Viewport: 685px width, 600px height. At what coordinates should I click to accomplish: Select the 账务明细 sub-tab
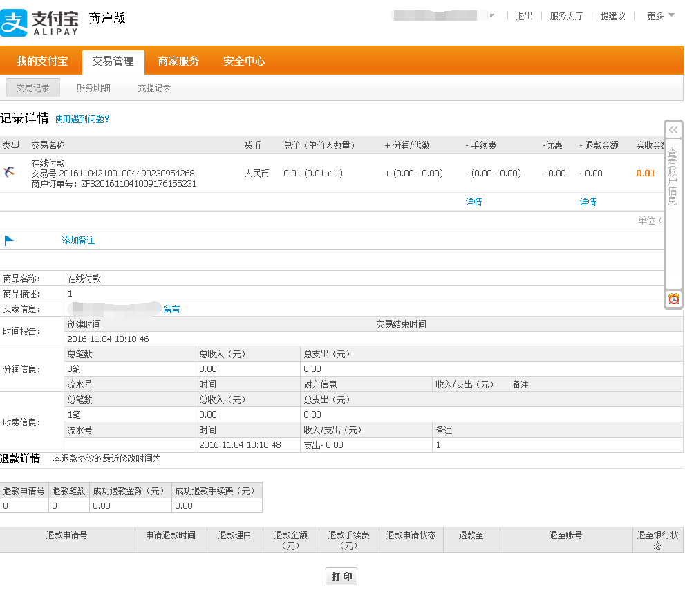tap(93, 88)
